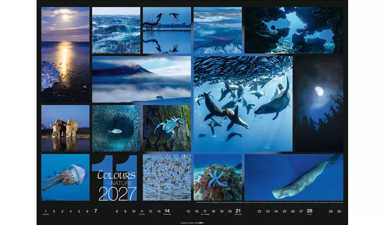Pick calendar day 12
The height and width of the screenshot is (225, 385).
(150, 211)
